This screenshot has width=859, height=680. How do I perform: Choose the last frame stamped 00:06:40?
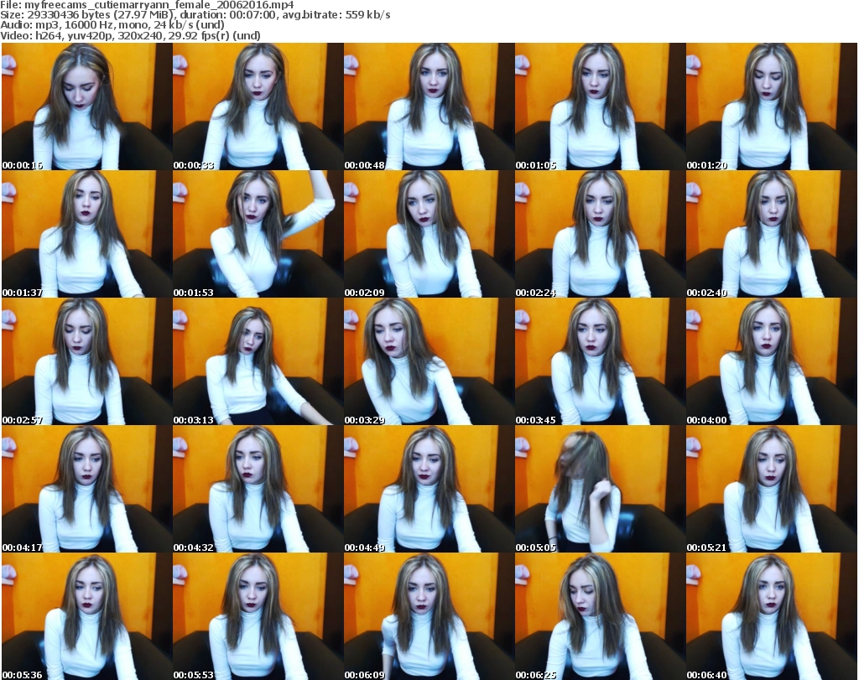click(772, 616)
